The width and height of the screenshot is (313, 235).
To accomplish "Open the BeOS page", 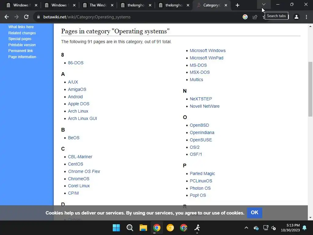I will coord(74,138).
